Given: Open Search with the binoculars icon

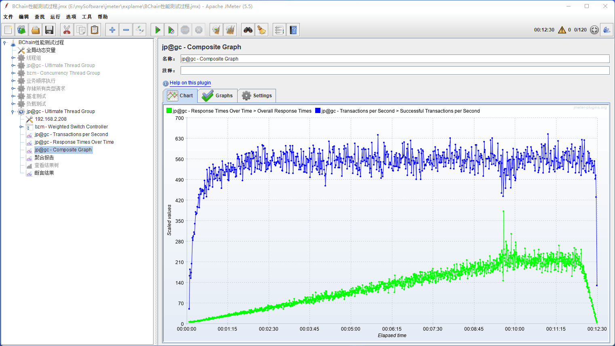Looking at the screenshot, I should coord(248,30).
